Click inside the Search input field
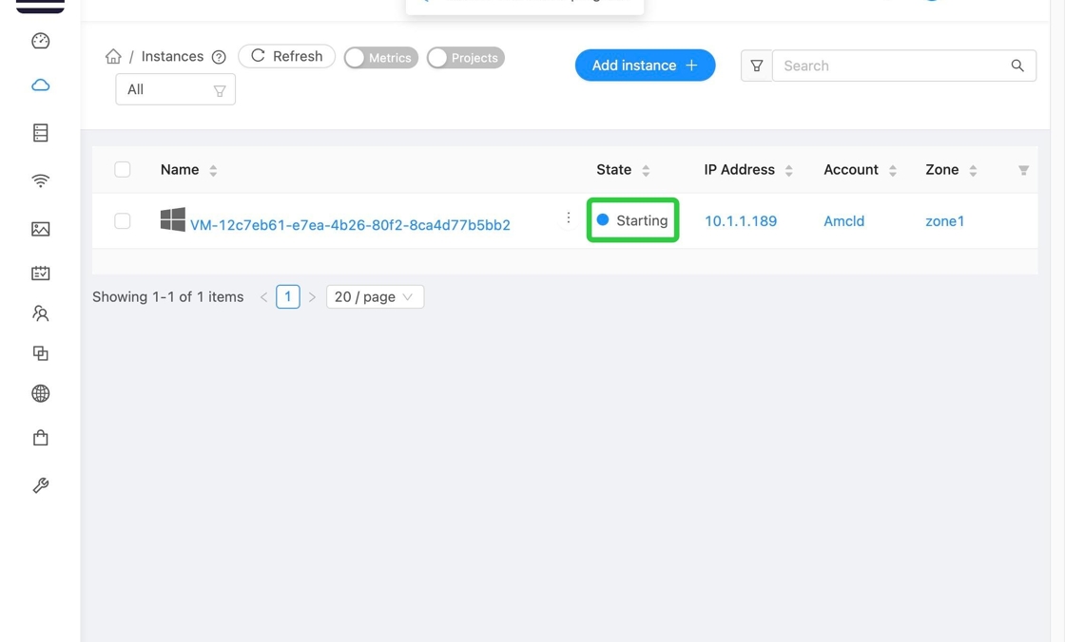This screenshot has height=642, width=1065. (890, 66)
